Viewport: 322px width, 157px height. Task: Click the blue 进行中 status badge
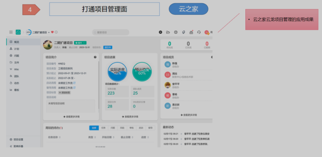click(x=108, y=47)
